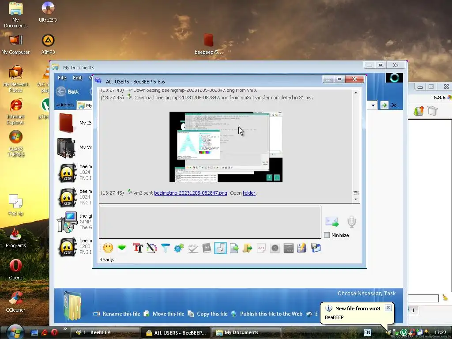Click the small menu icon above the chat scrollbar's down arrow
This screenshot has width=452, height=339.
pos(356,193)
